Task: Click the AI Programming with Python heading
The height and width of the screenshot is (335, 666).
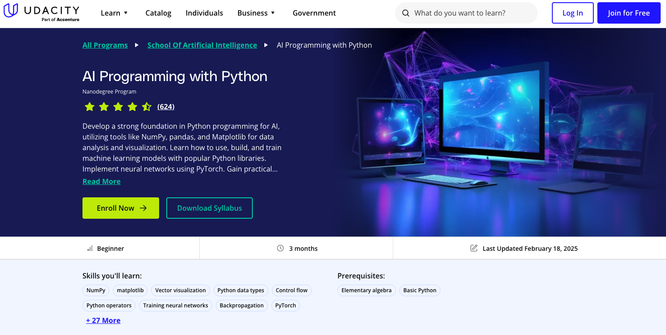Action: (175, 76)
